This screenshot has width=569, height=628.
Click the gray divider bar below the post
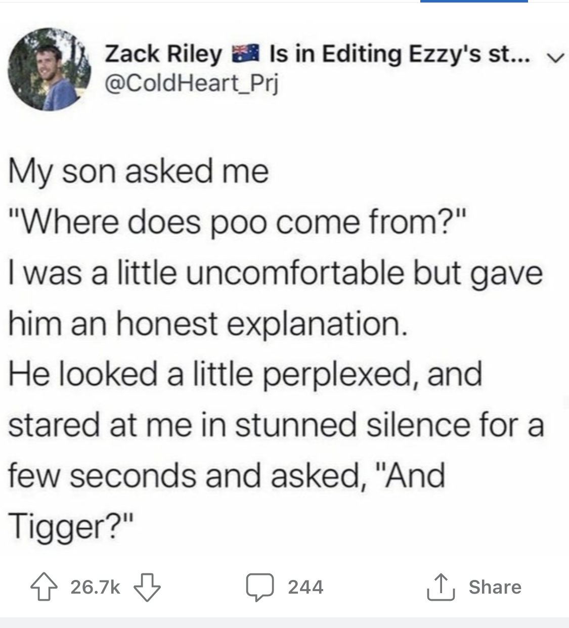point(284,622)
